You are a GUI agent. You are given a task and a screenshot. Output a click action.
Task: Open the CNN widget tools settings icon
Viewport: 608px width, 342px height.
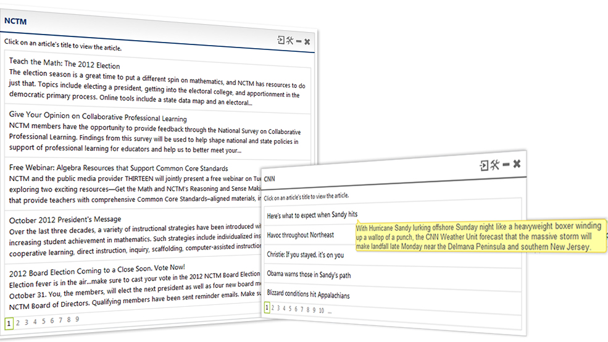click(494, 165)
